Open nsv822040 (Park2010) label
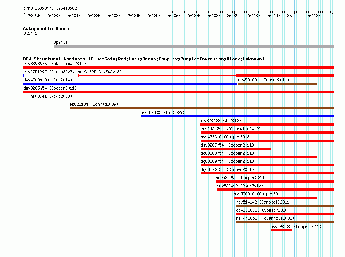The image size is (345, 257). point(240,186)
